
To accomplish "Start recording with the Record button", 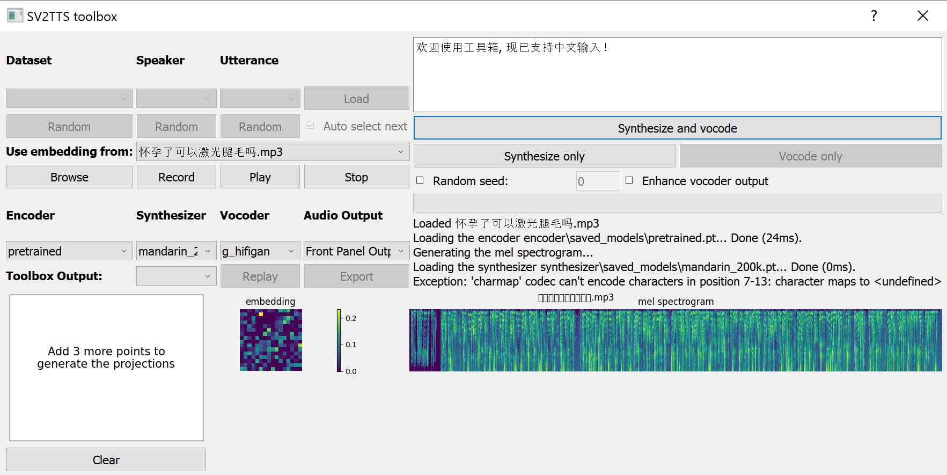I will (177, 177).
